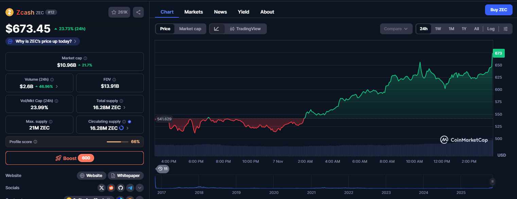Open the News tab
Viewport: 517px width, 199px height.
click(x=220, y=12)
